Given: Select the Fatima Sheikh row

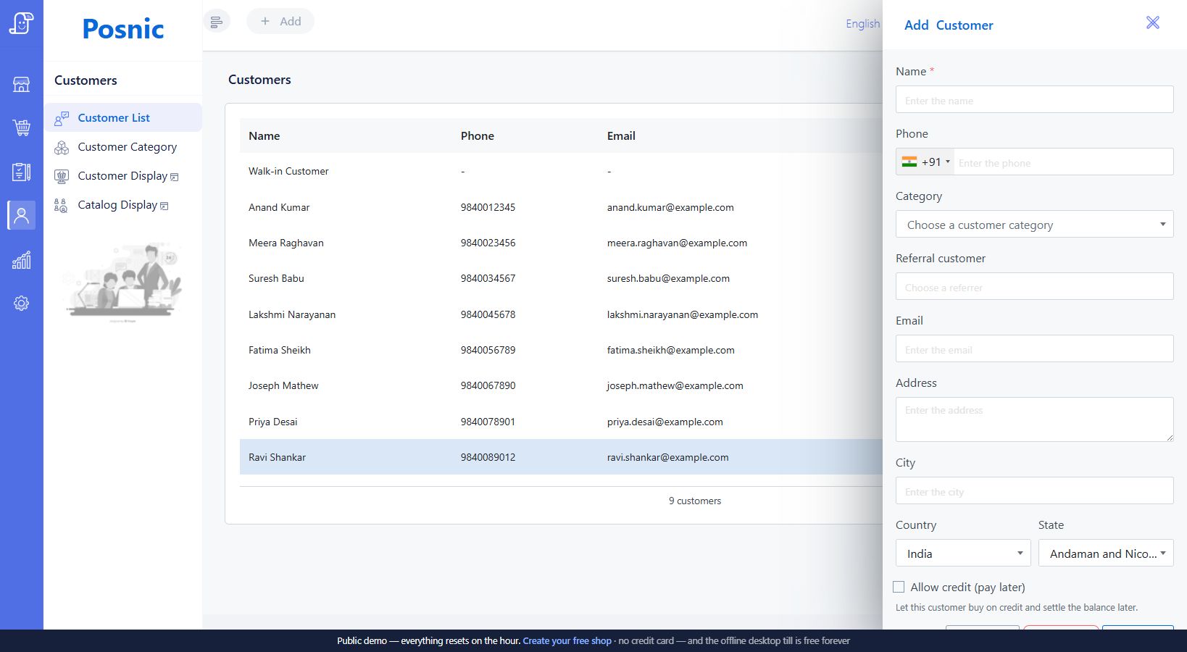Looking at the screenshot, I should (x=561, y=350).
